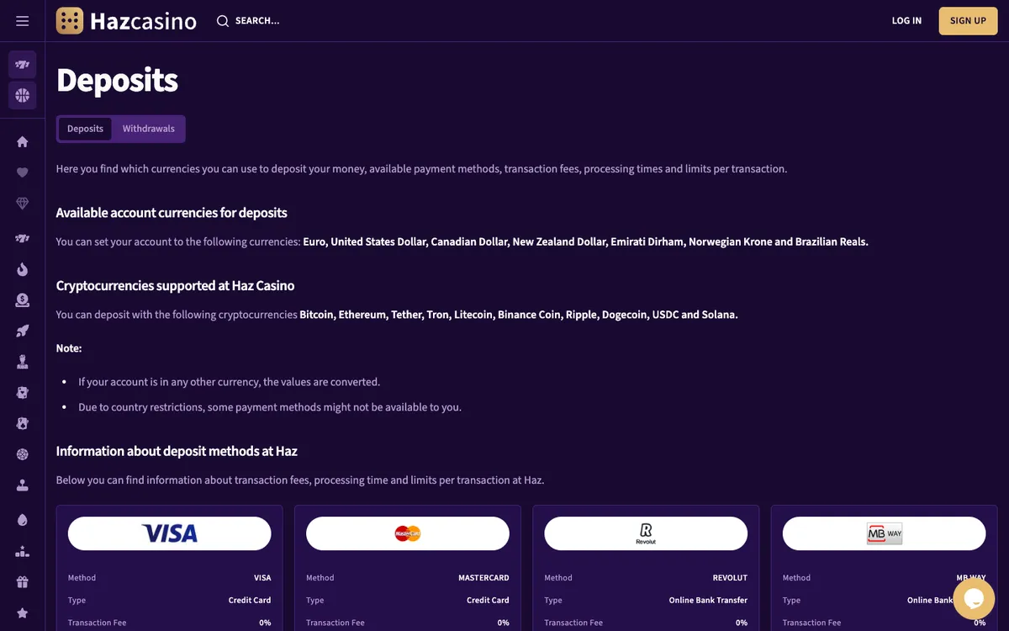Viewport: 1009px width, 631px height.
Task: Click the Hazcasino dice logo
Action: 70,21
